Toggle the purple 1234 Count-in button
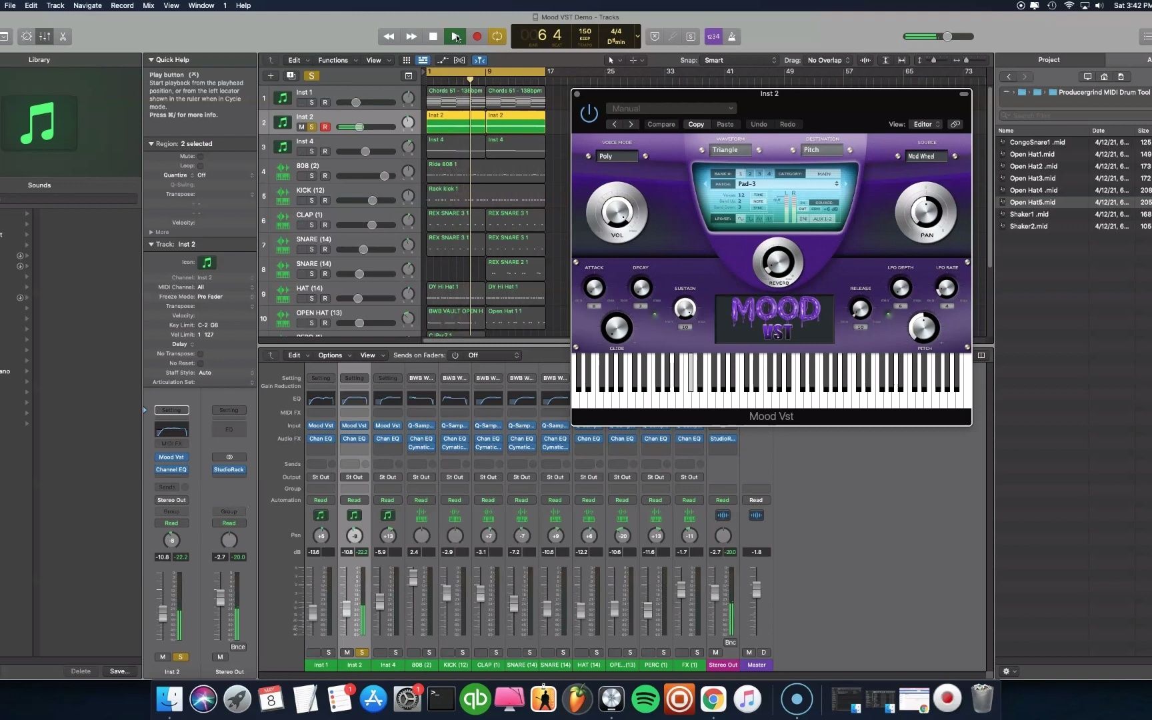The image size is (1152, 720). click(713, 37)
